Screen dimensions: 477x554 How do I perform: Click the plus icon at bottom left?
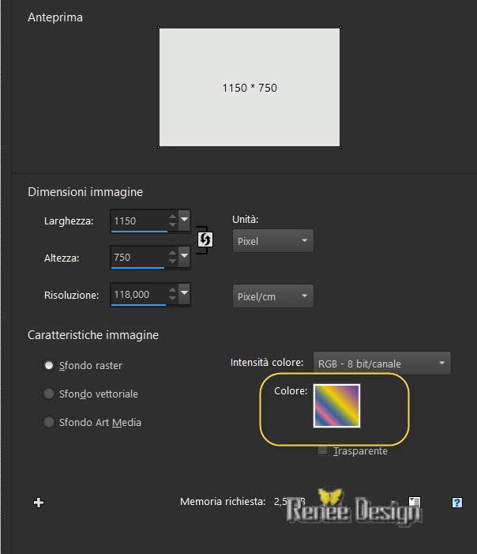point(39,502)
